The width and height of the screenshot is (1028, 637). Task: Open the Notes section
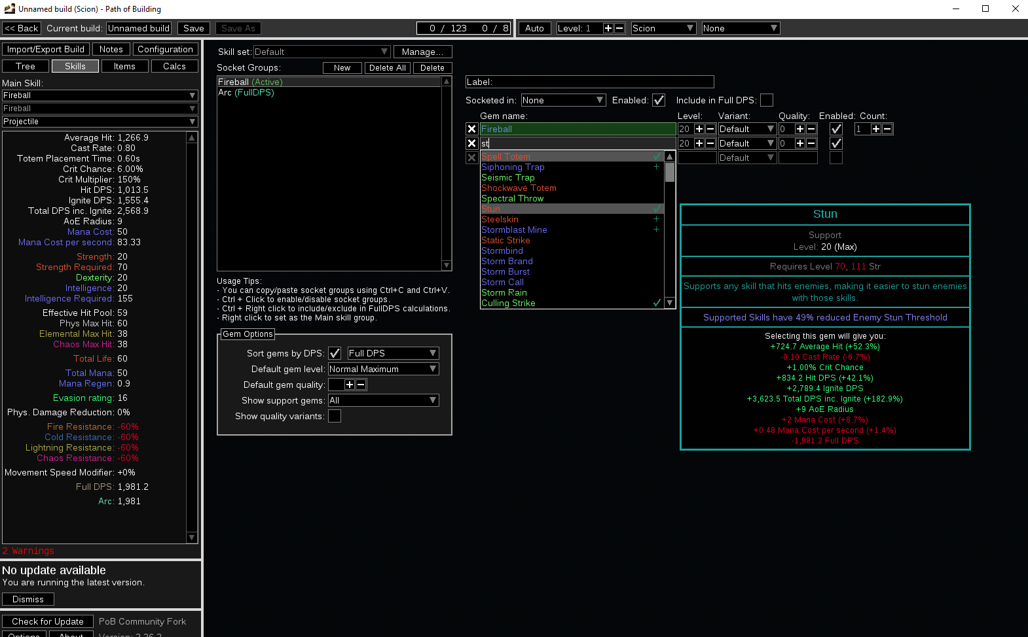point(111,49)
